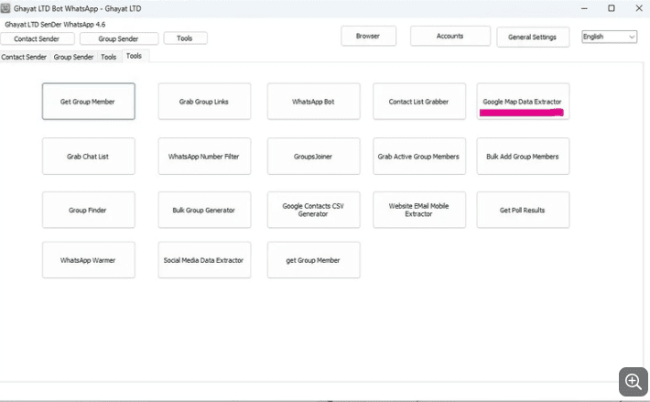The width and height of the screenshot is (650, 402).
Task: Switch to Contact Sender tab
Action: (x=24, y=57)
